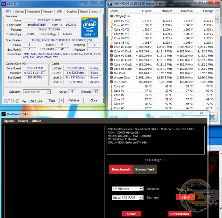Click the clock icon beside Core #1 Clock
Viewport: 222px width, 218px height.
point(112,51)
